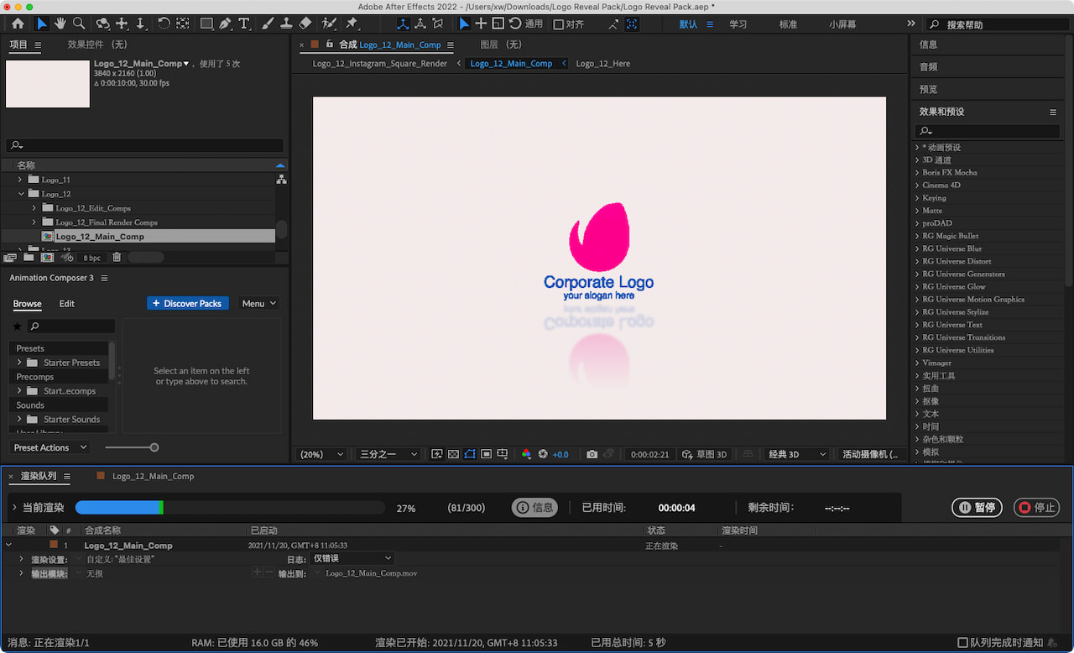Select the Zoom tool
The image size is (1074, 653).
[x=79, y=24]
